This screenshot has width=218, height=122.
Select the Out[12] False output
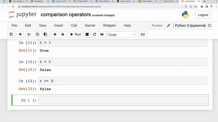pyautogui.click(x=45, y=70)
